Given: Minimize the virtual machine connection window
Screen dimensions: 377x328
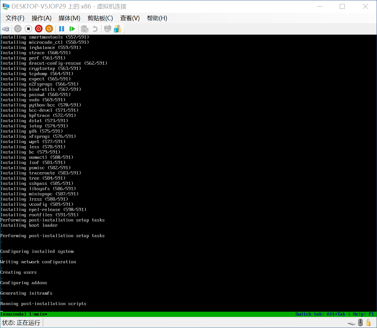Looking at the screenshot, I should tap(320, 7).
